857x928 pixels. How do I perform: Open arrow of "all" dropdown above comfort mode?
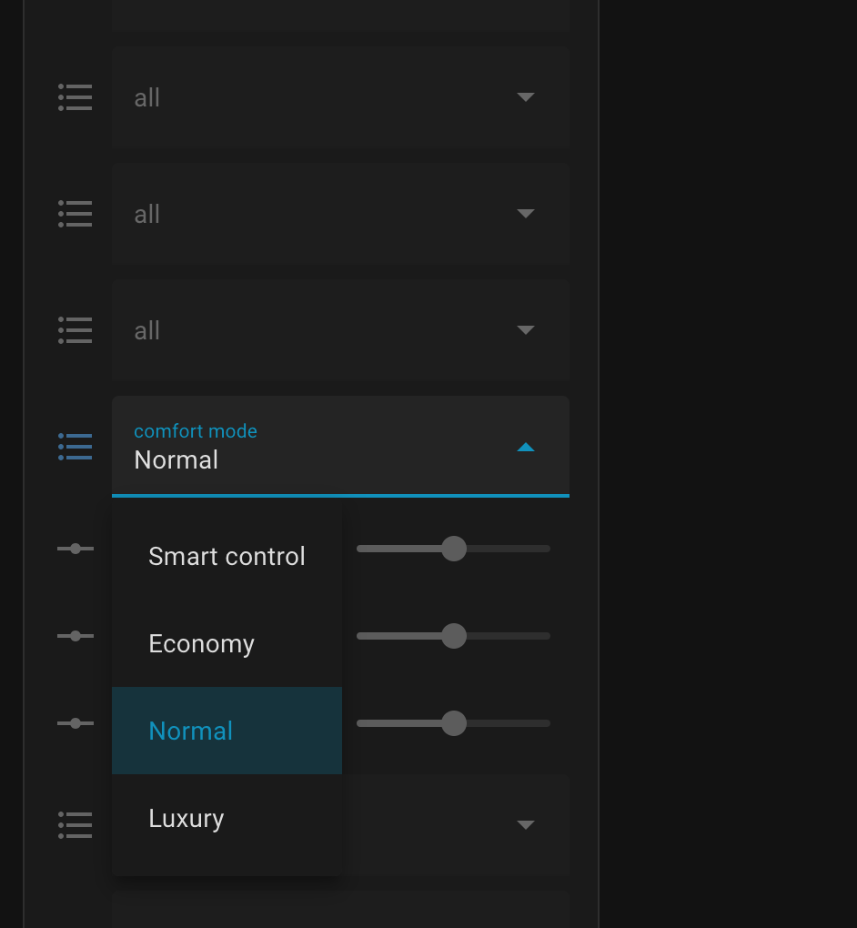click(x=525, y=330)
